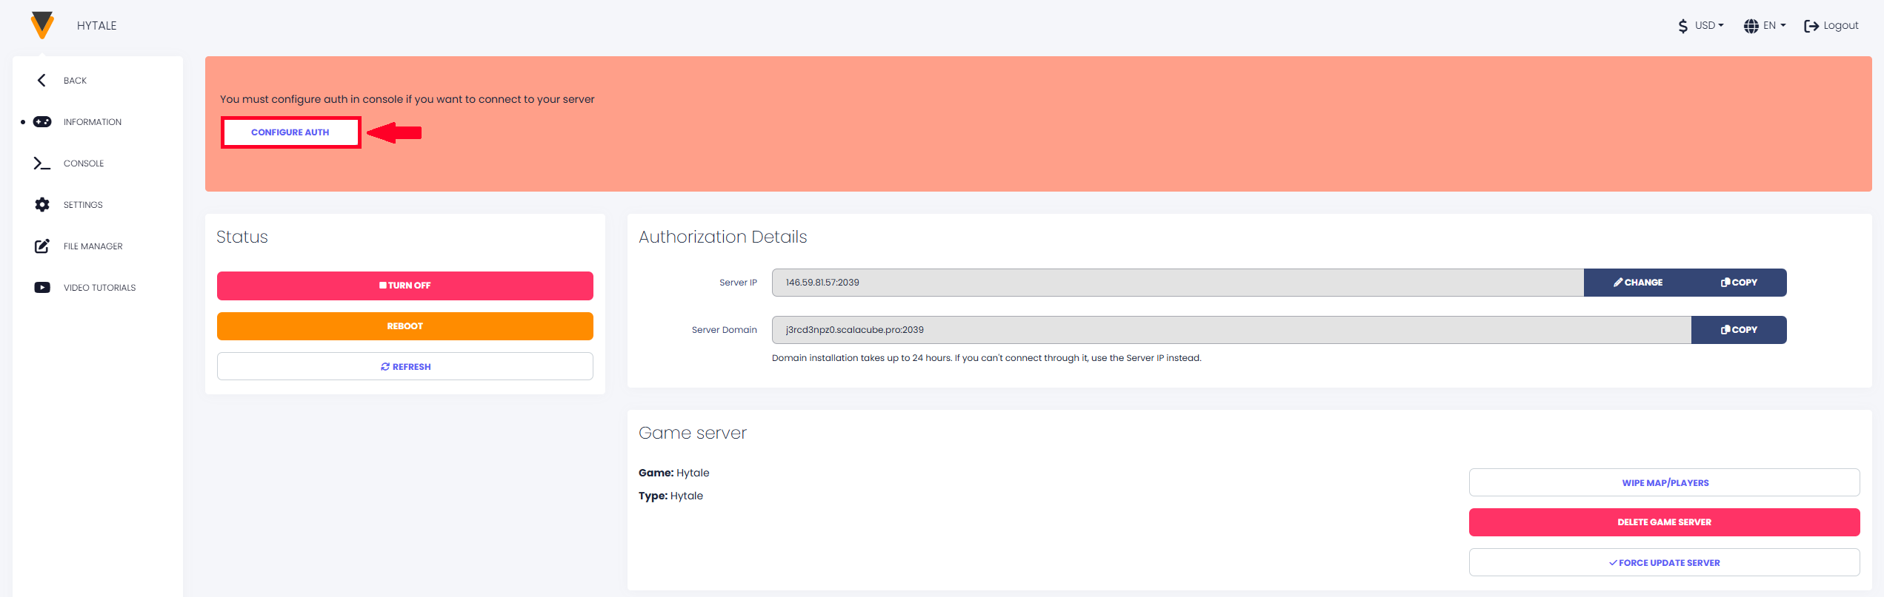The width and height of the screenshot is (1884, 597).
Task: Click the globe language icon
Action: click(x=1751, y=26)
